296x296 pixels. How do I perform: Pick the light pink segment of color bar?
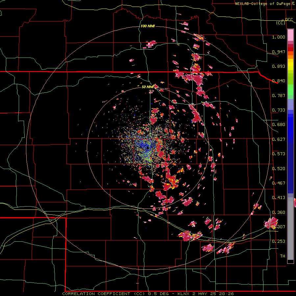tap(290, 35)
